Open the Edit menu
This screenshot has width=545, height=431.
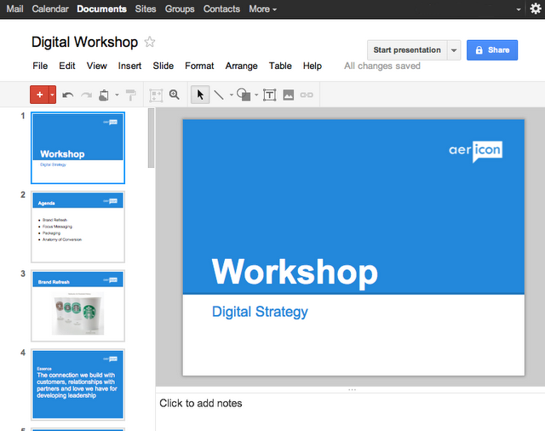pyautogui.click(x=67, y=66)
